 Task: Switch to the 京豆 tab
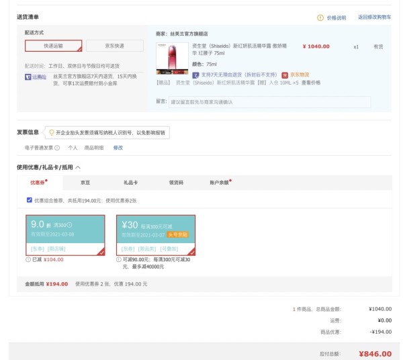[x=85, y=183]
